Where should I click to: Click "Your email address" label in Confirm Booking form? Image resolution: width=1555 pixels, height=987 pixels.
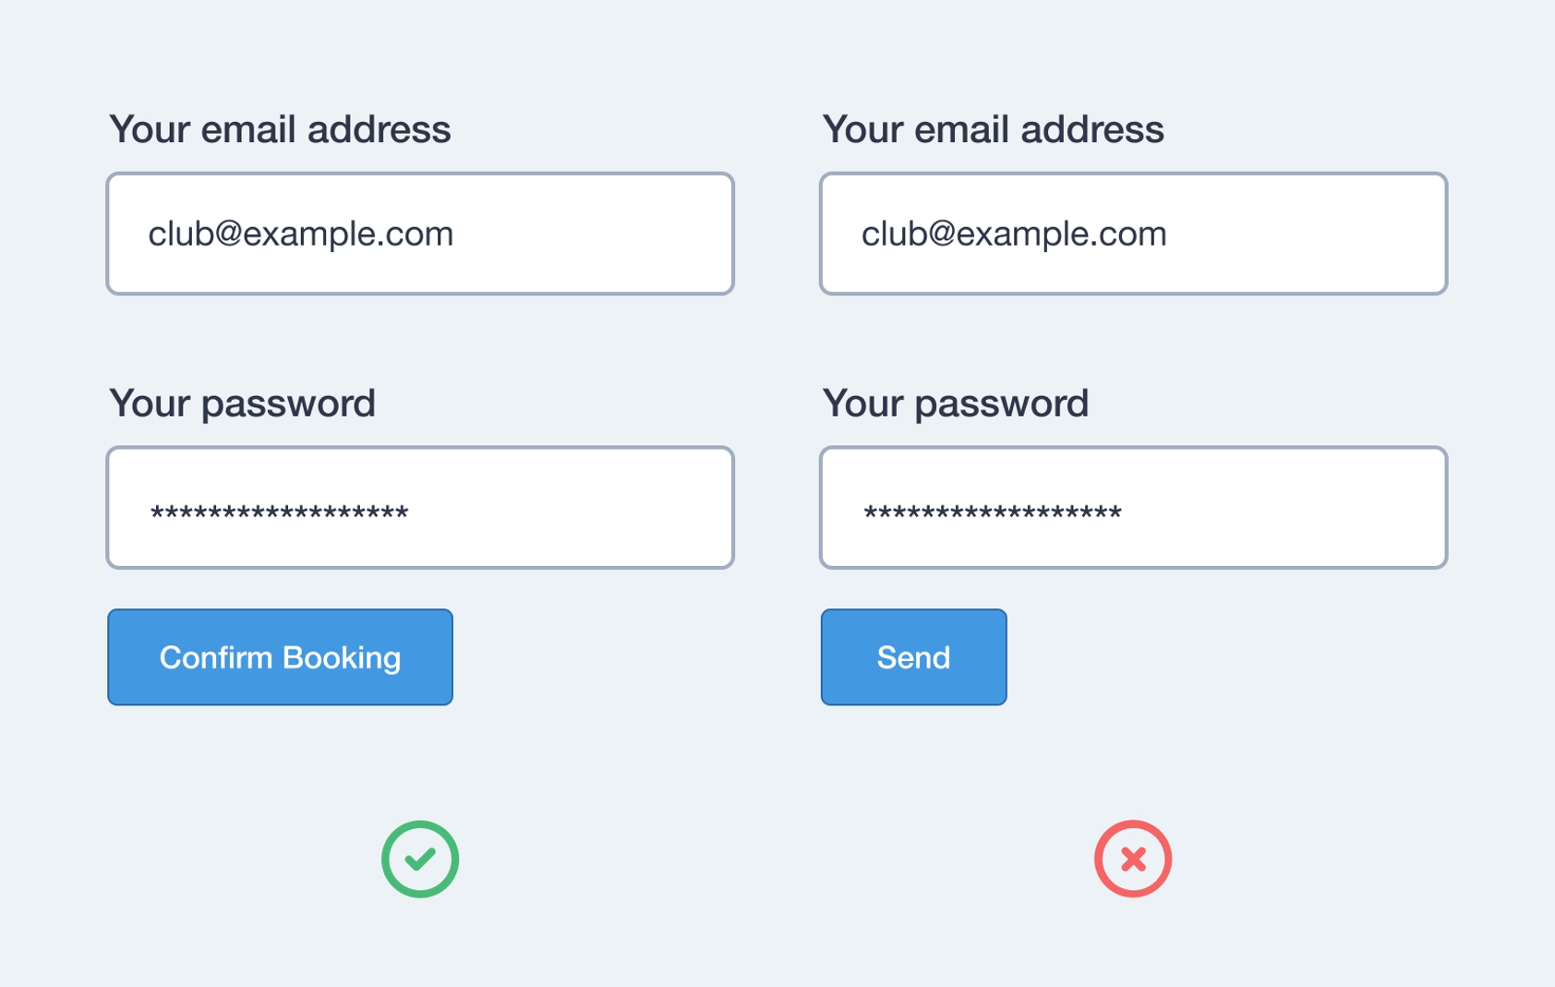click(x=280, y=129)
